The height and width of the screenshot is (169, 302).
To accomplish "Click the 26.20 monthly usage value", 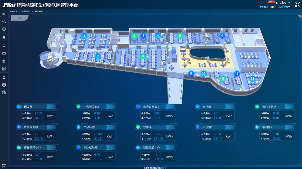I will coord(277,138).
